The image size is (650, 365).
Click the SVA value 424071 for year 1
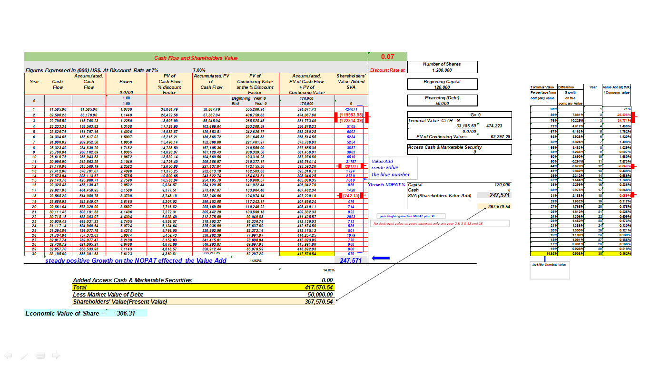(351, 109)
